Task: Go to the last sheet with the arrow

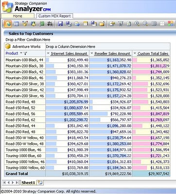Action: [17, 183]
